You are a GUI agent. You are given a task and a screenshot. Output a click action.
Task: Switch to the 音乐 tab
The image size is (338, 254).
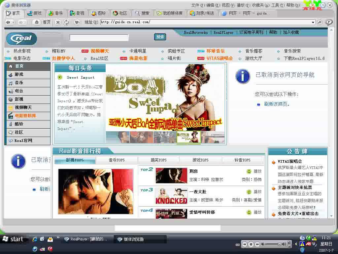tap(55, 13)
